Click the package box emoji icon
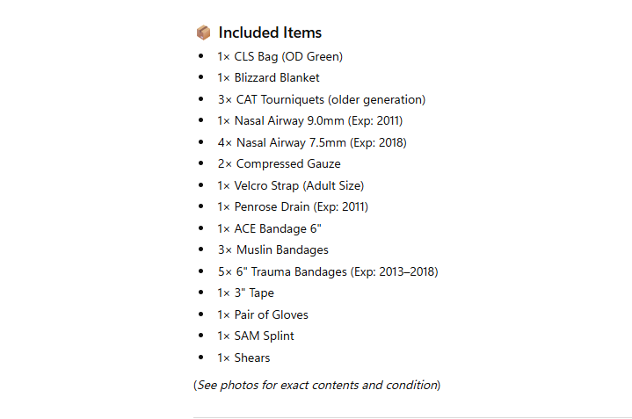 tap(203, 33)
